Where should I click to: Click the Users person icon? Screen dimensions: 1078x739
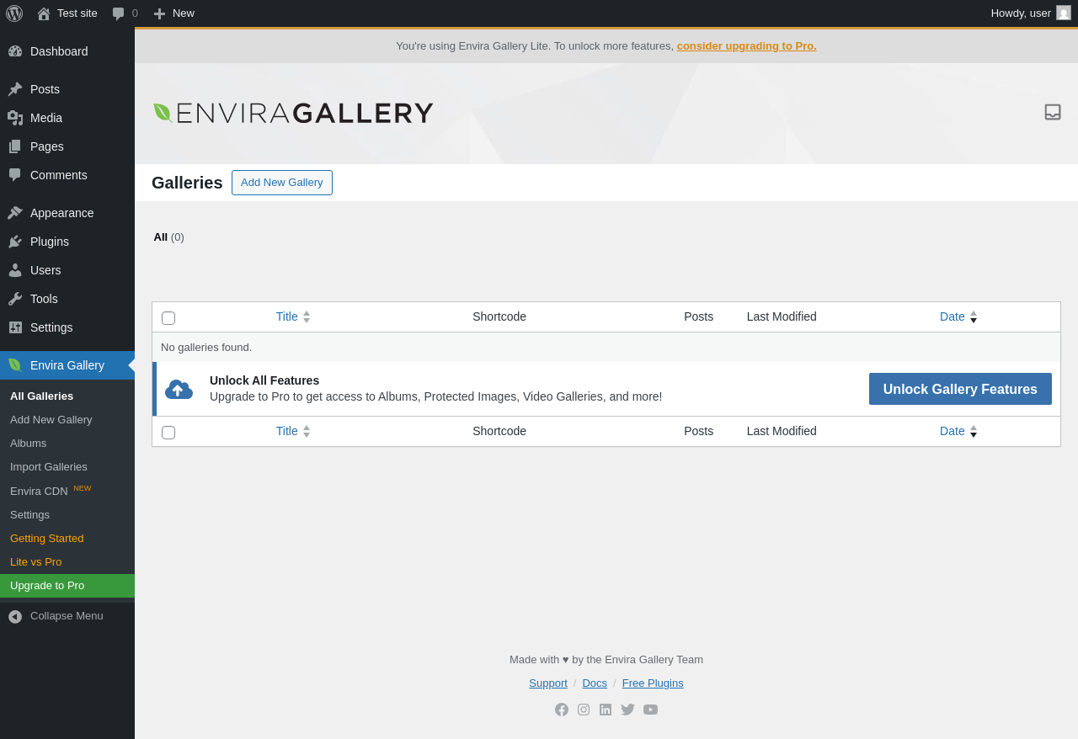pyautogui.click(x=15, y=270)
